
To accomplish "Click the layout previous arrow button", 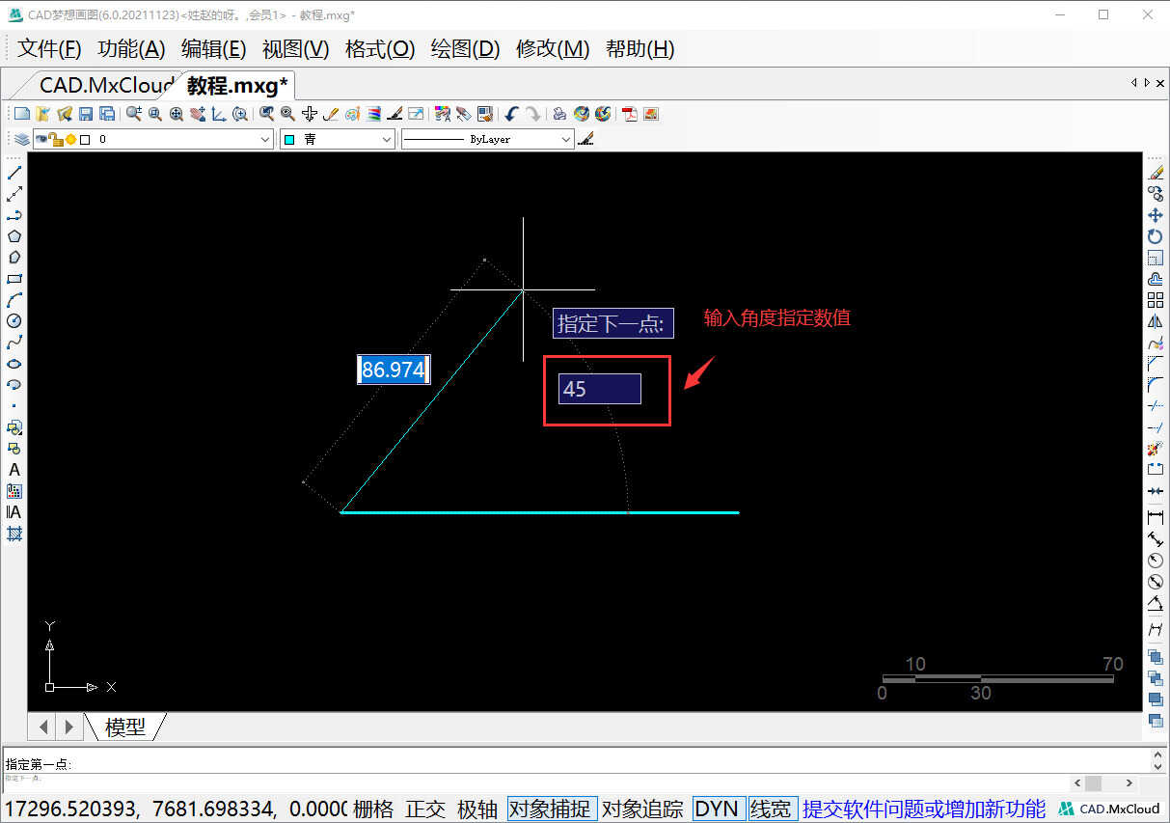I will pyautogui.click(x=43, y=726).
